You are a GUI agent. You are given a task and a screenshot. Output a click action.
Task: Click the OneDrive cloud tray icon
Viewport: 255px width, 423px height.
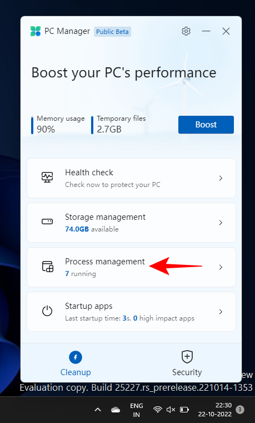[x=116, y=410]
